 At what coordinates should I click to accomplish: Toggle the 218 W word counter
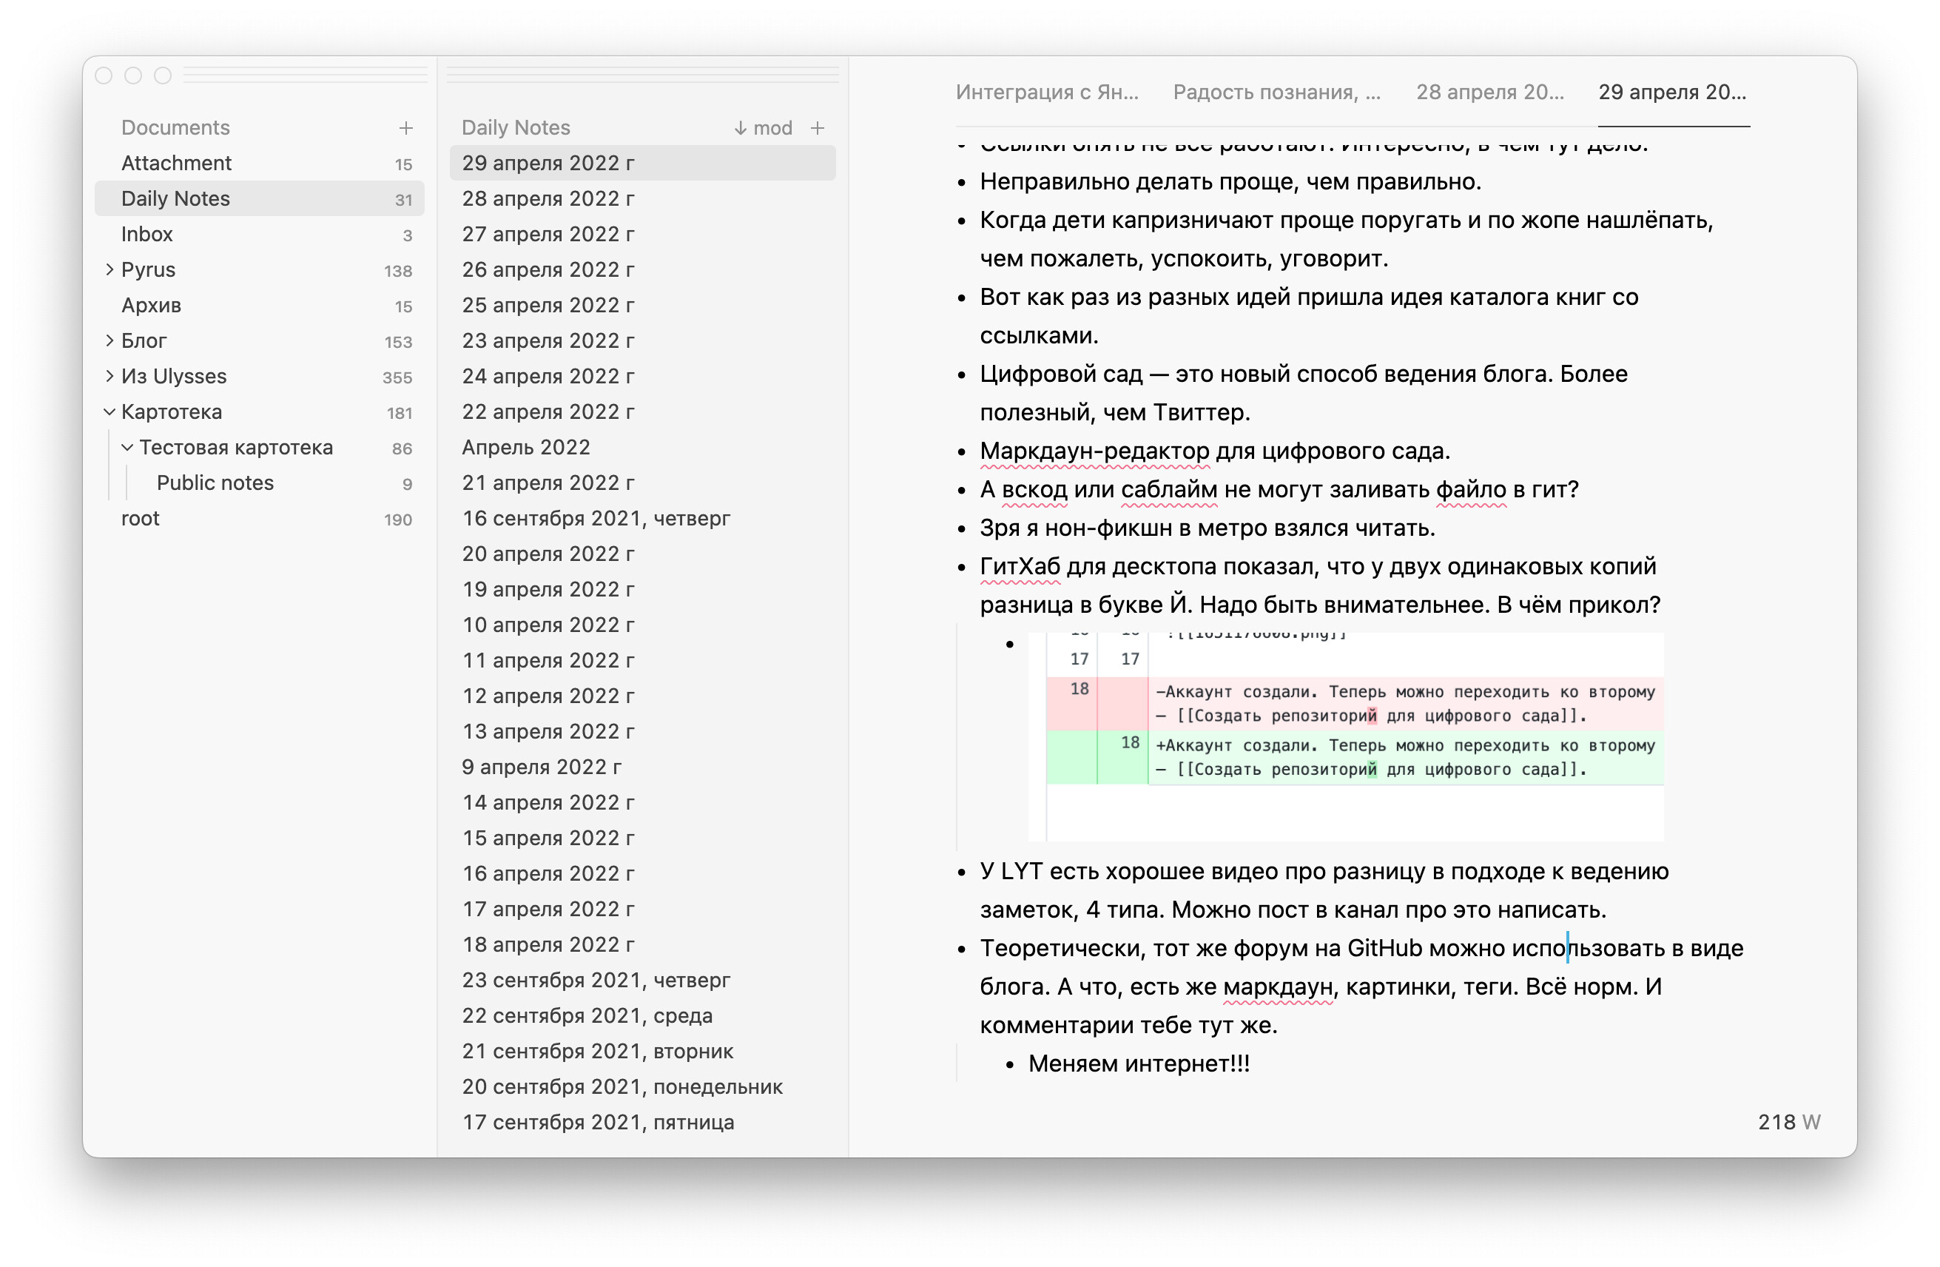1788,1122
